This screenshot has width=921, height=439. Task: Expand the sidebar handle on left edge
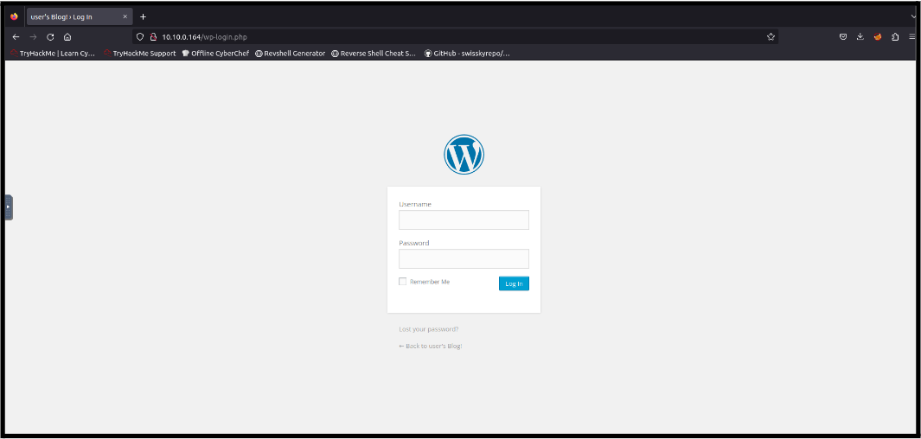[8, 207]
